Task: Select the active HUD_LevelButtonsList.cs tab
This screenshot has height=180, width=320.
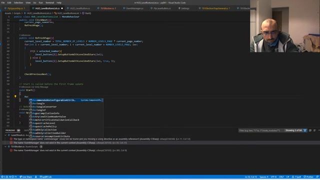Action: click(47, 8)
